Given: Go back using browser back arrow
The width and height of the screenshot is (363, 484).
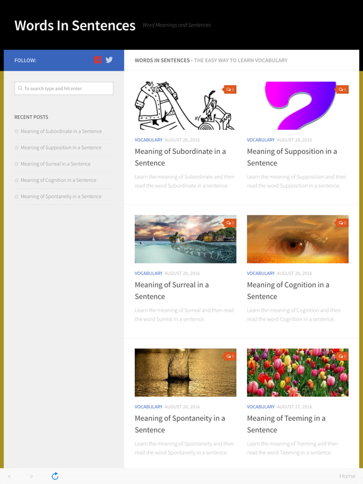Looking at the screenshot, I should click(9, 476).
